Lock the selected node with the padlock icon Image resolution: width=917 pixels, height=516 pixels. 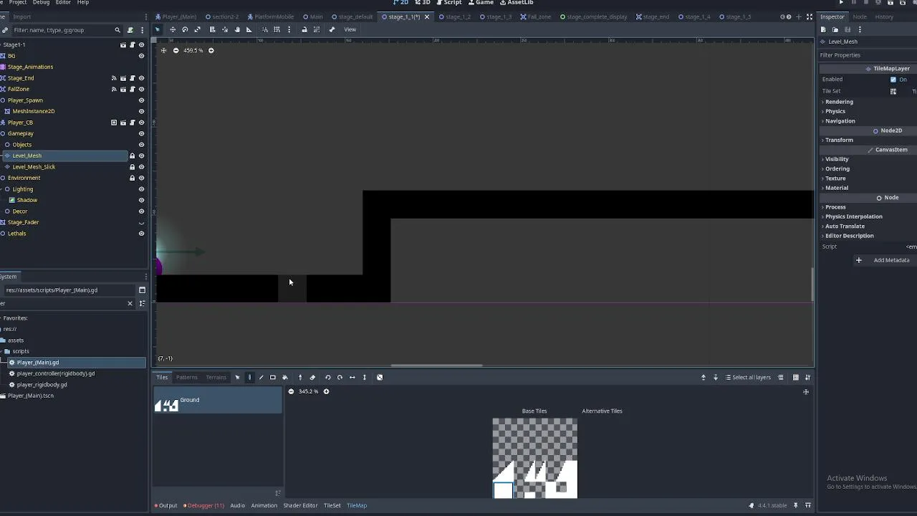tap(304, 29)
